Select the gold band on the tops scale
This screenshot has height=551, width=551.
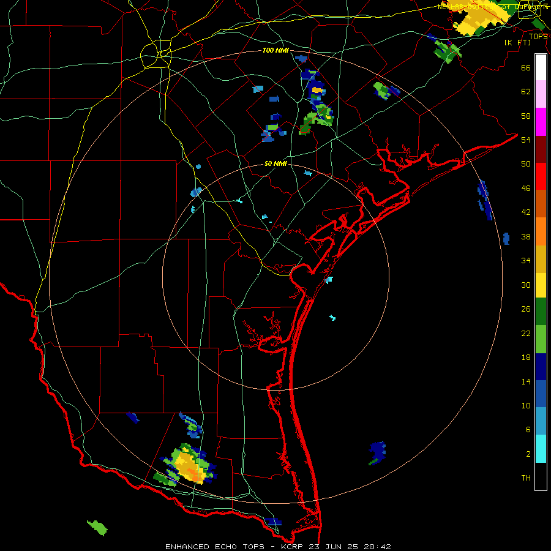coord(541,259)
